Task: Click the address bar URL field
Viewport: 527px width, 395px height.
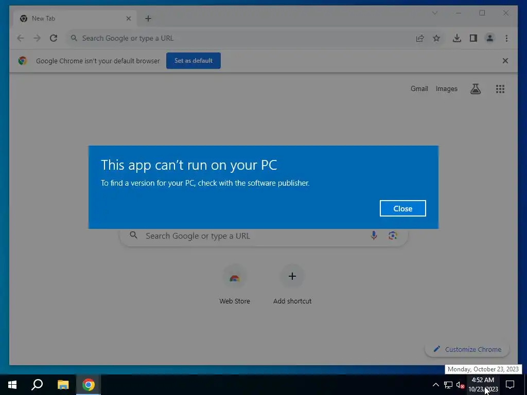Action: 240,38
